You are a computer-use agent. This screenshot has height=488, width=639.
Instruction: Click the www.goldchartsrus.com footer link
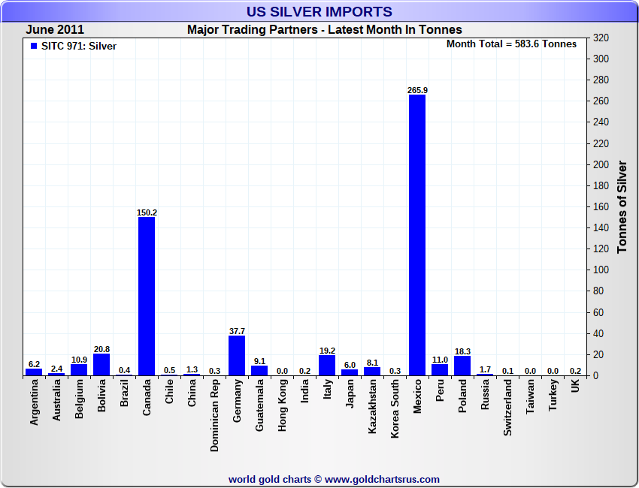(382, 480)
